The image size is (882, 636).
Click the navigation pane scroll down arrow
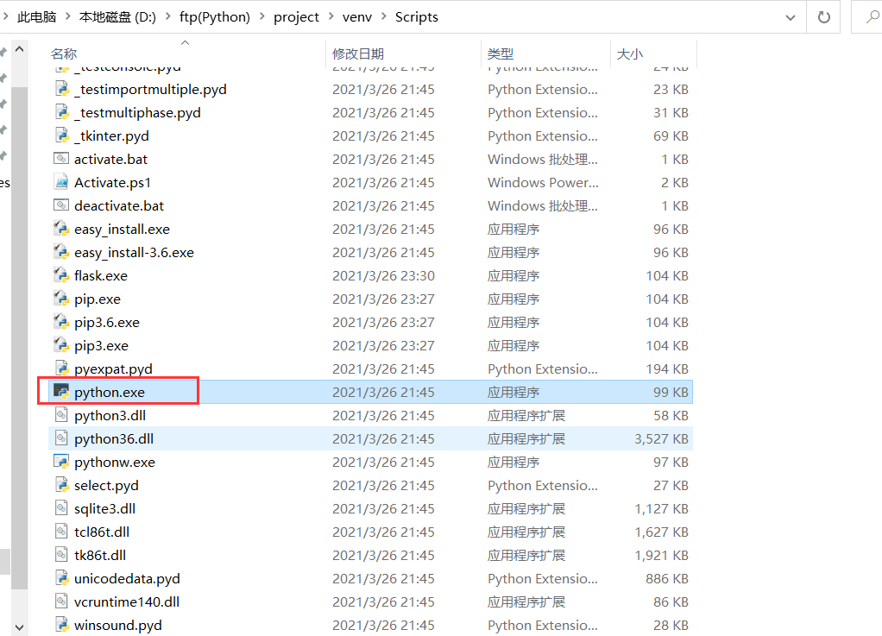(19, 627)
